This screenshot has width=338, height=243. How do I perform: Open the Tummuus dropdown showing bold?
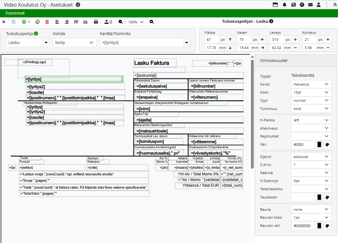[x=311, y=109]
